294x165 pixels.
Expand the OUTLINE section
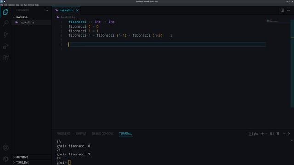pyautogui.click(x=22, y=157)
